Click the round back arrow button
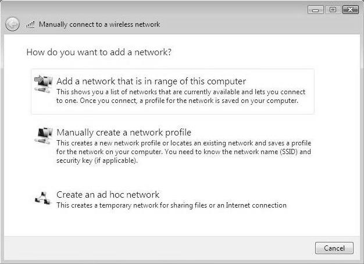 pos(12,24)
